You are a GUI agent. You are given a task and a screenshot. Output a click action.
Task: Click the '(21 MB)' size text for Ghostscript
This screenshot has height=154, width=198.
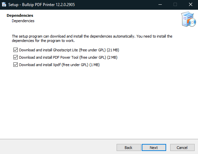[x=113, y=50]
